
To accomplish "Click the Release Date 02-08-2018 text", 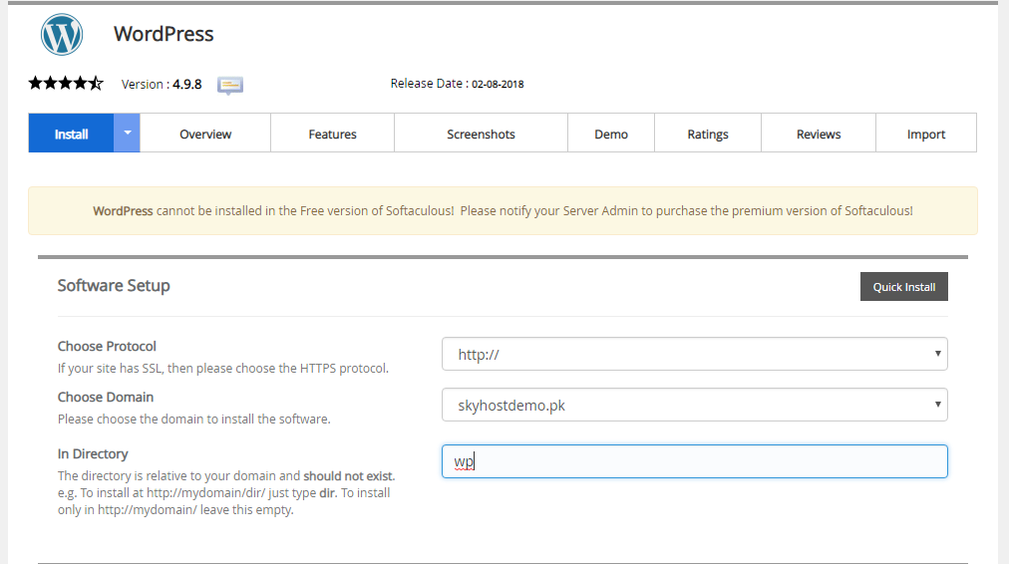I will point(457,84).
